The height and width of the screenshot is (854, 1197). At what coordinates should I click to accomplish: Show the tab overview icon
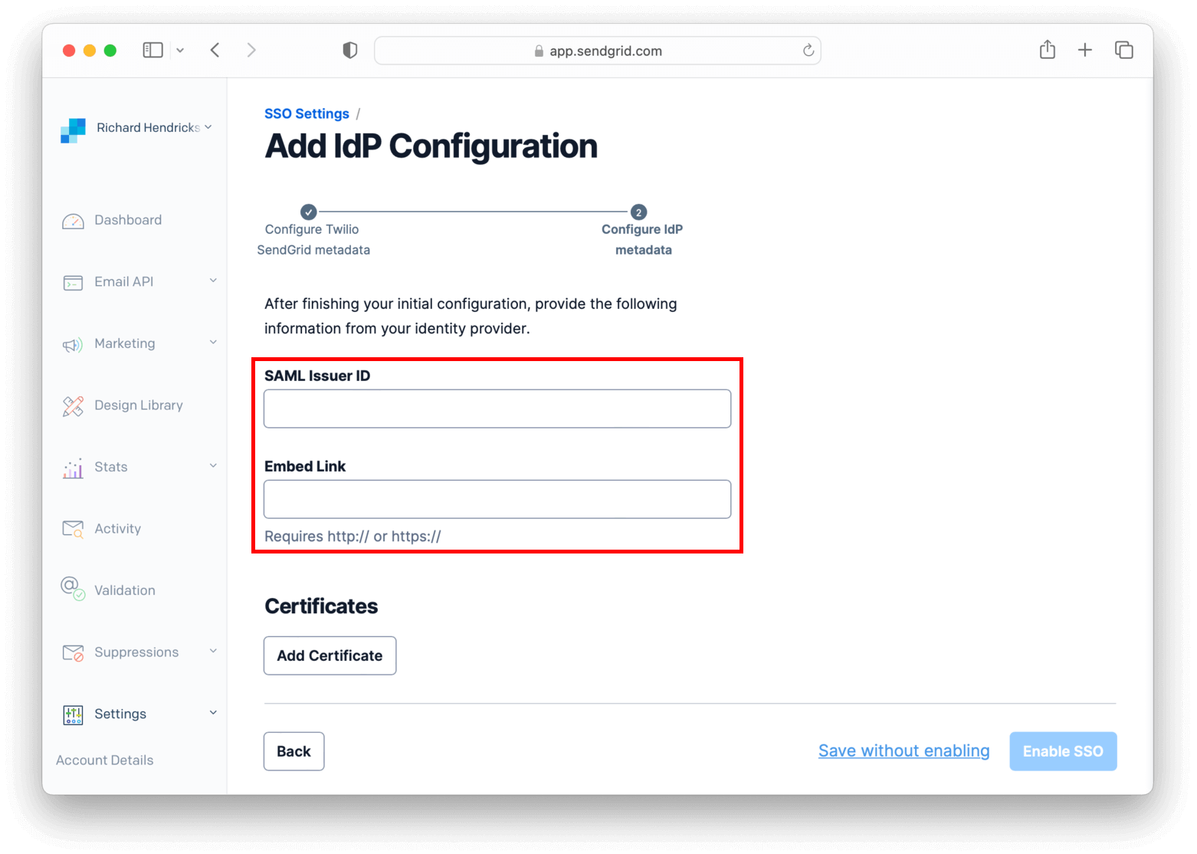pos(1123,50)
